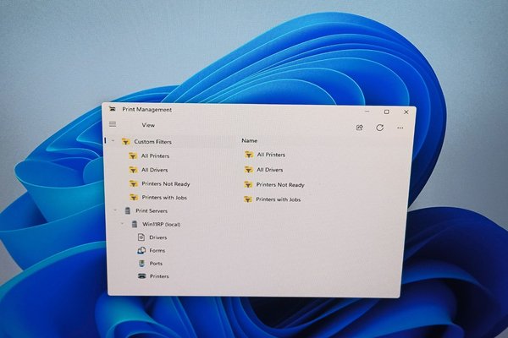
Task: Select Printers with Jobs text in Name list
Action: 278,199
